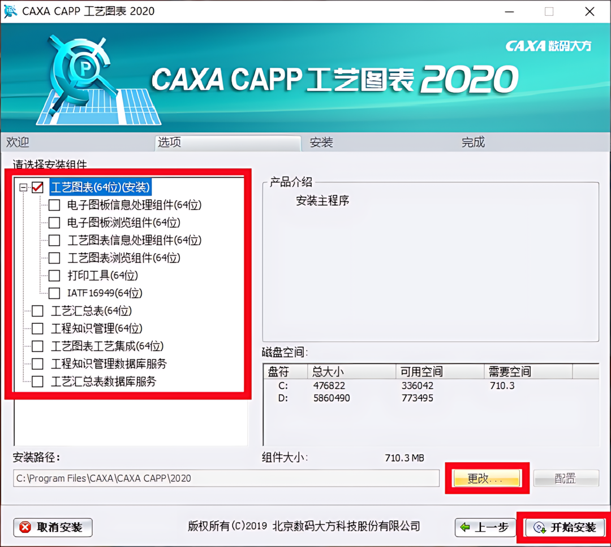The width and height of the screenshot is (611, 547).
Task: Click into the 安装路径 text field
Action: coord(226,478)
